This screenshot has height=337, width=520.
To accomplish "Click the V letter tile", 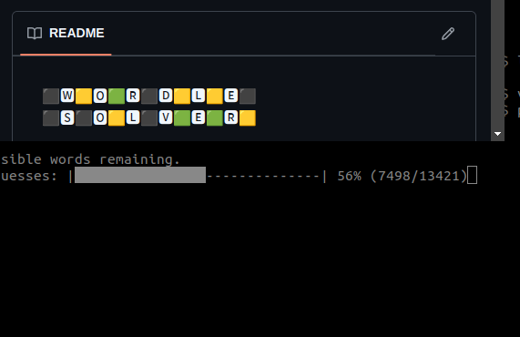I will click(x=166, y=117).
